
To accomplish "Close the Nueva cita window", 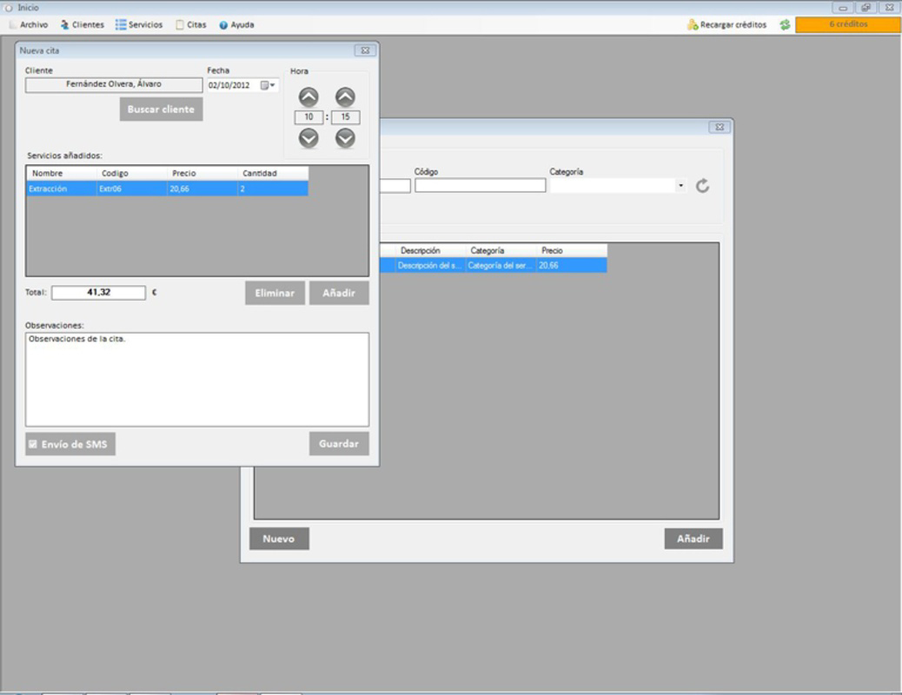I will point(365,50).
